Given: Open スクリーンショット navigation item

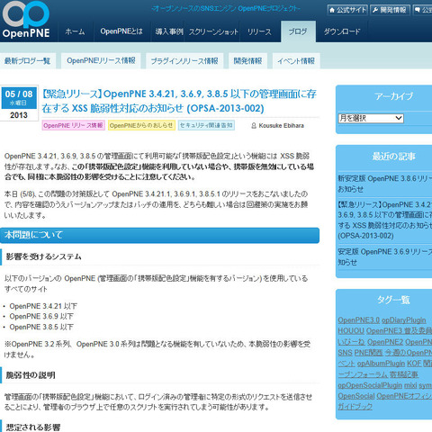Looking at the screenshot, I should click(213, 31).
